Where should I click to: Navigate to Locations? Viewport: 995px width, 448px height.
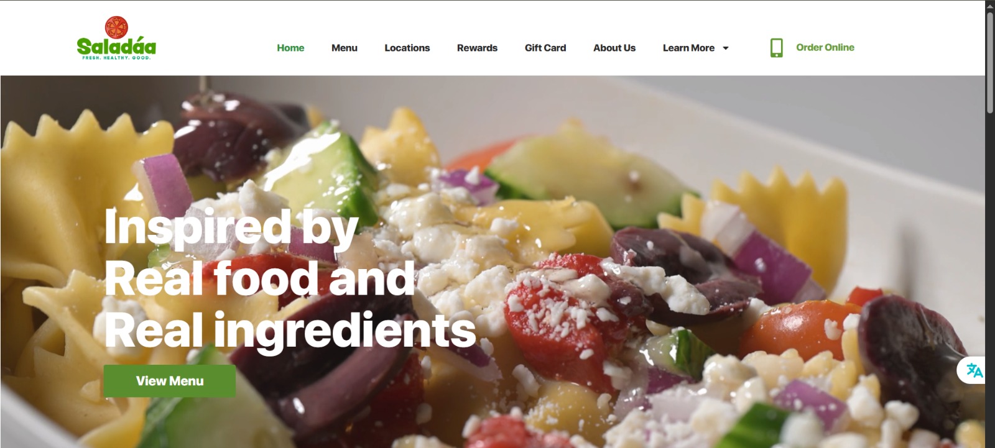(x=407, y=48)
